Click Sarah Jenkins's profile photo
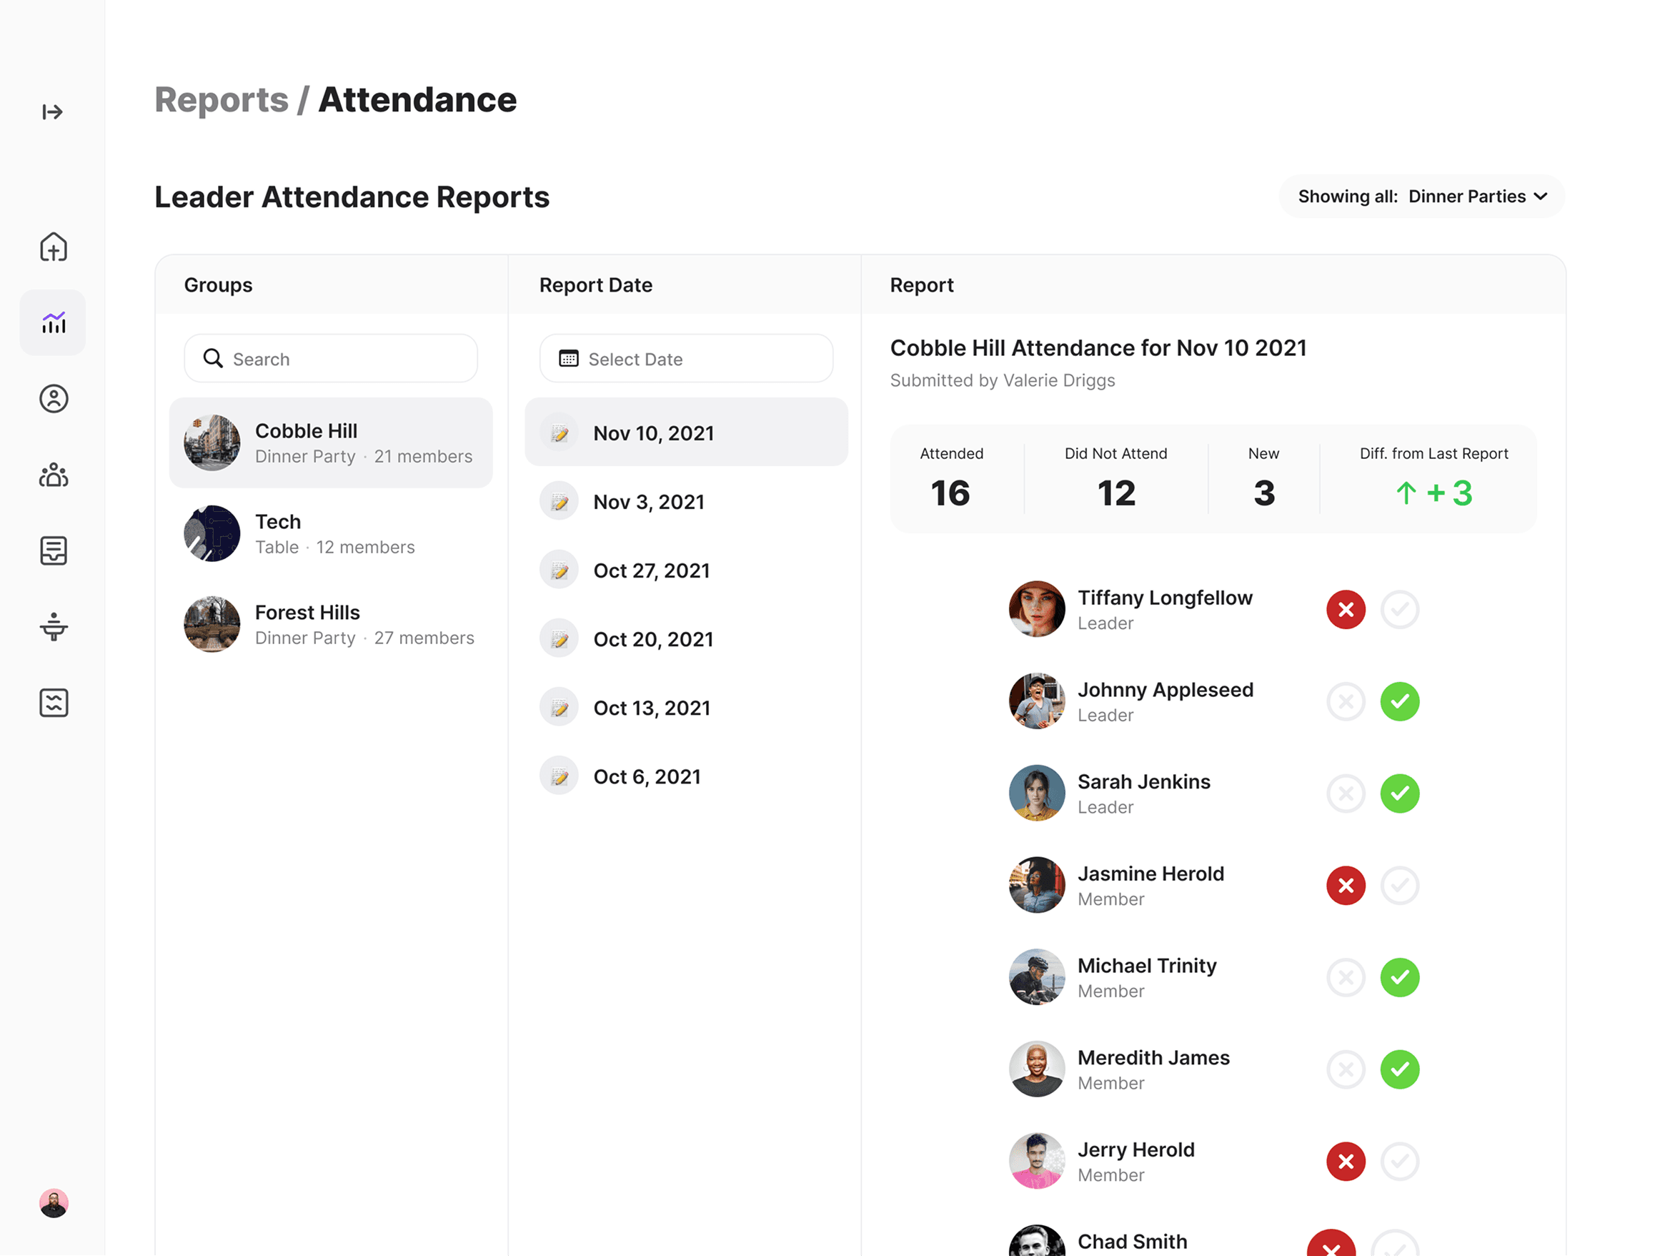The height and width of the screenshot is (1256, 1675). pos(1037,793)
